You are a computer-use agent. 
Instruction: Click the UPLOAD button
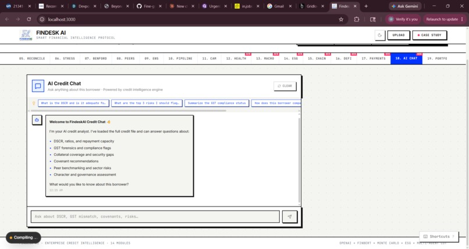(x=399, y=35)
